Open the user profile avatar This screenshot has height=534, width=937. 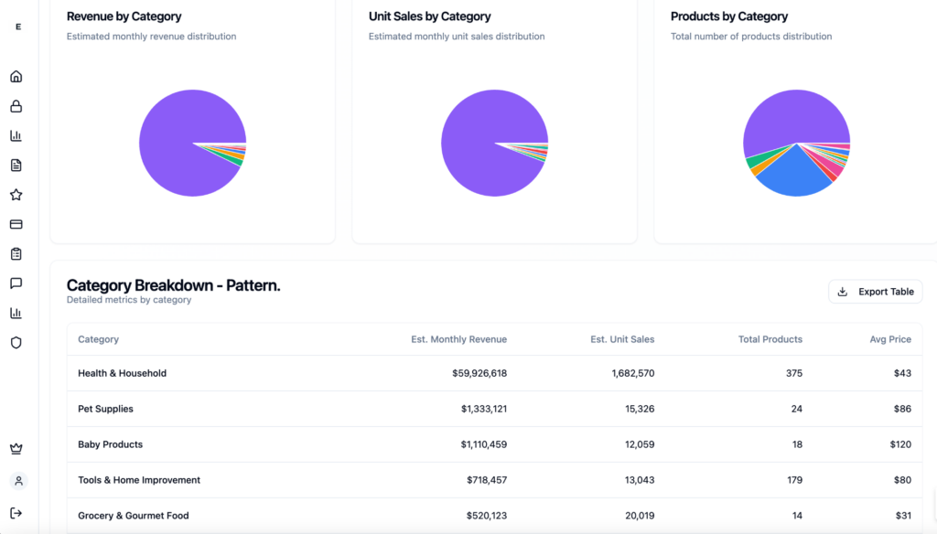(18, 481)
